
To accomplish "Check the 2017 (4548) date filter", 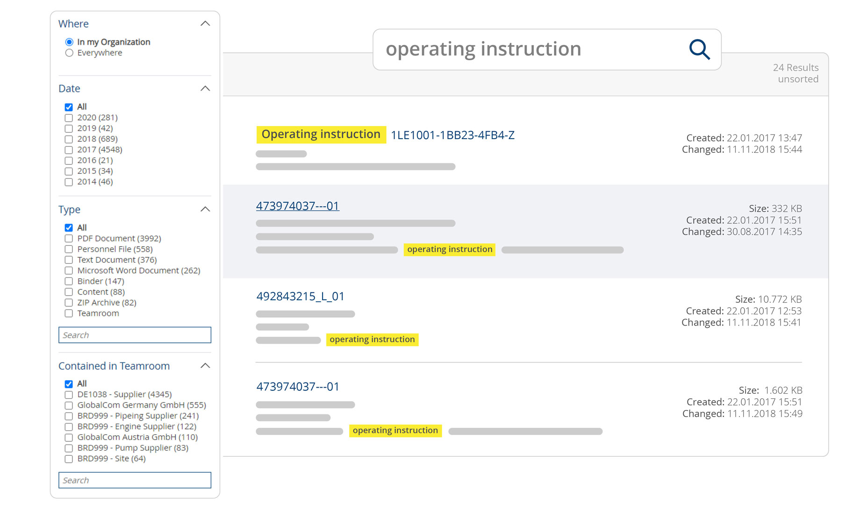I will (69, 150).
